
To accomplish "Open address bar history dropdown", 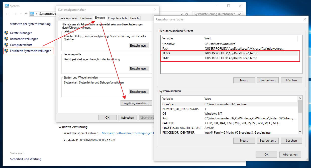I will [182, 14].
